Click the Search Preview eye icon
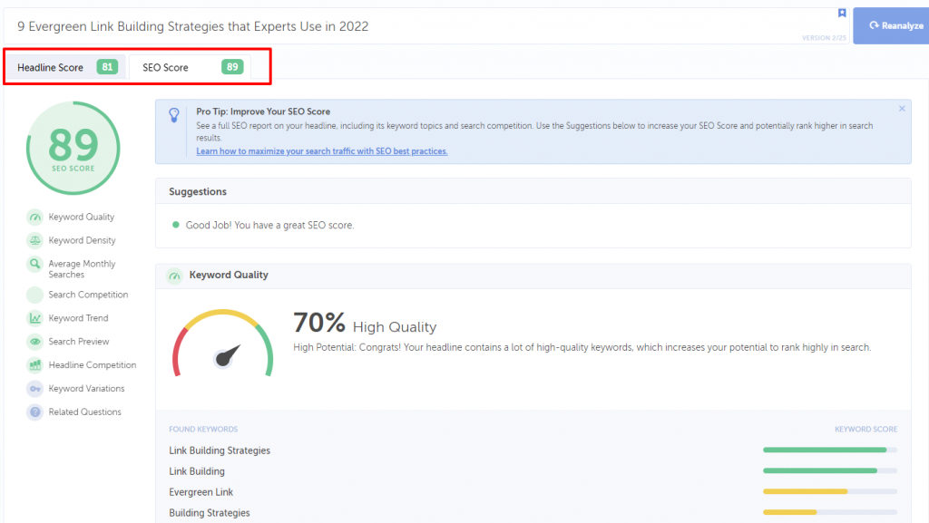Viewport: 929px width, 523px height. (35, 342)
